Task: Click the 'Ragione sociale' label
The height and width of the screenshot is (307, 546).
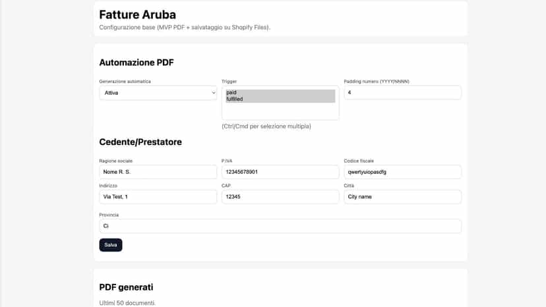Action: (116, 161)
